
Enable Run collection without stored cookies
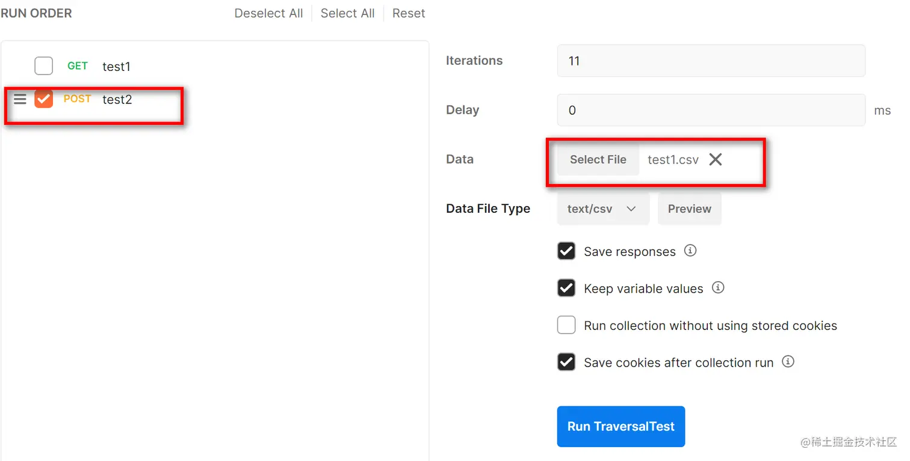[x=566, y=325]
